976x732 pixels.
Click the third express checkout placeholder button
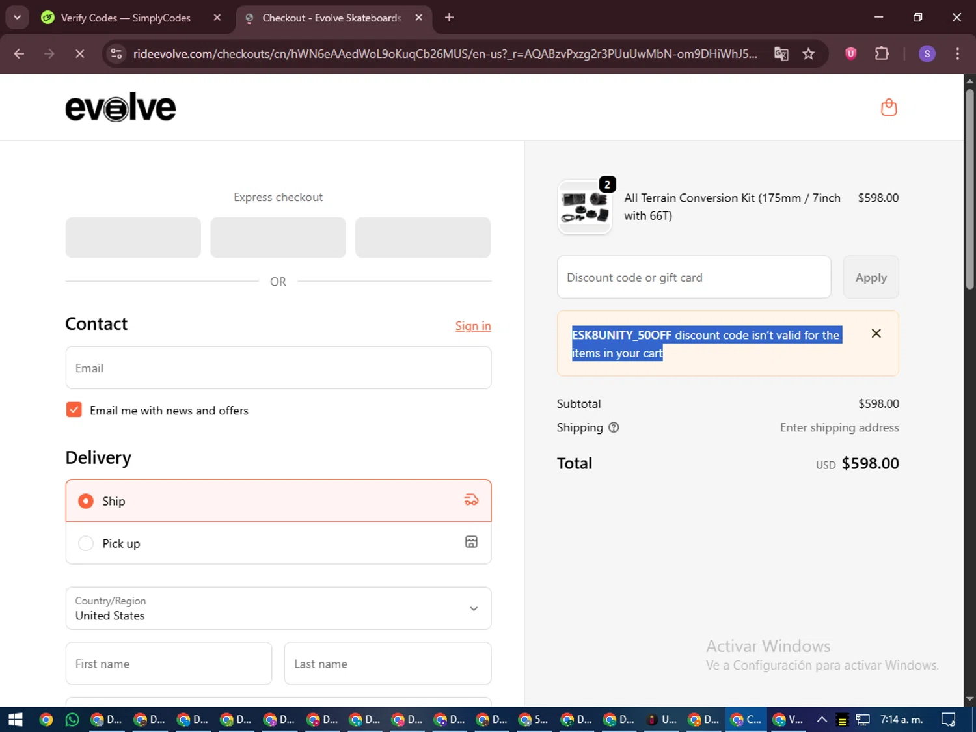(423, 237)
